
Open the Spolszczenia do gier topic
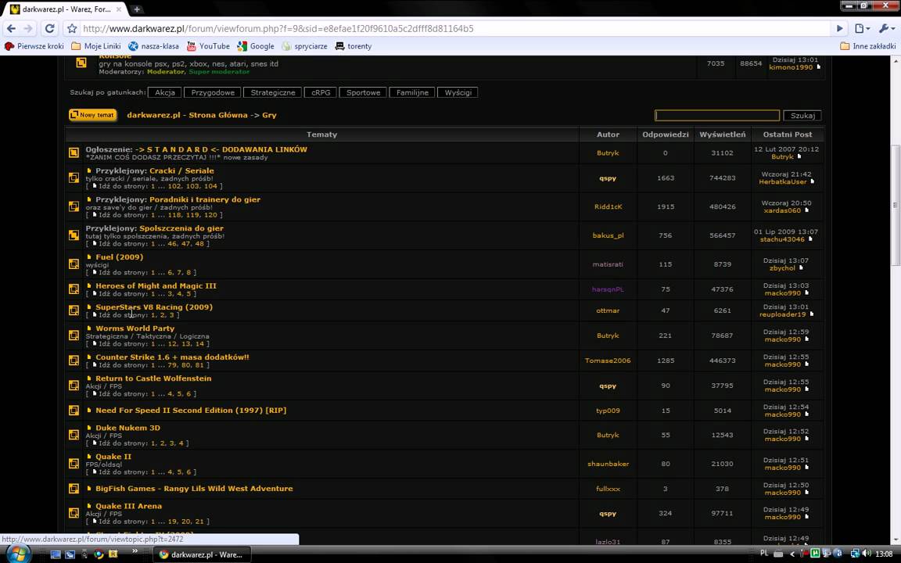pos(181,228)
